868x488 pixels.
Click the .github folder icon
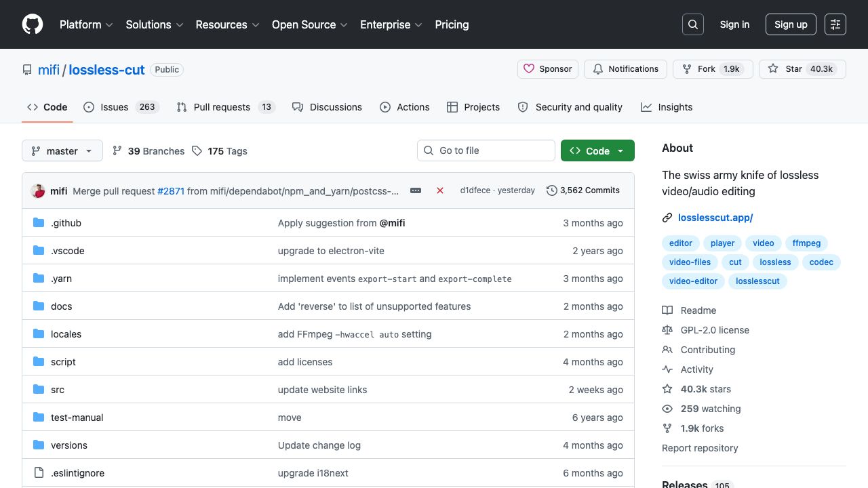click(x=39, y=223)
